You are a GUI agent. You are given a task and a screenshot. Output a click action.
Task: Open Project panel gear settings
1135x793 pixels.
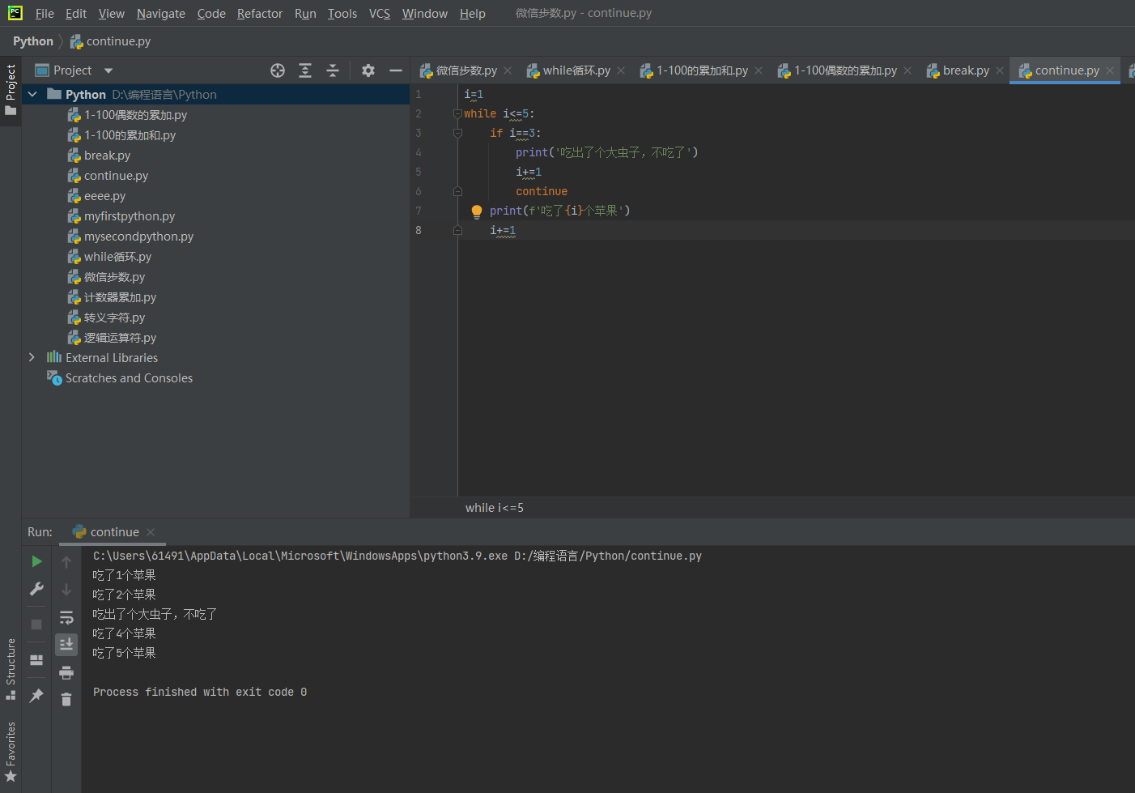click(x=368, y=70)
